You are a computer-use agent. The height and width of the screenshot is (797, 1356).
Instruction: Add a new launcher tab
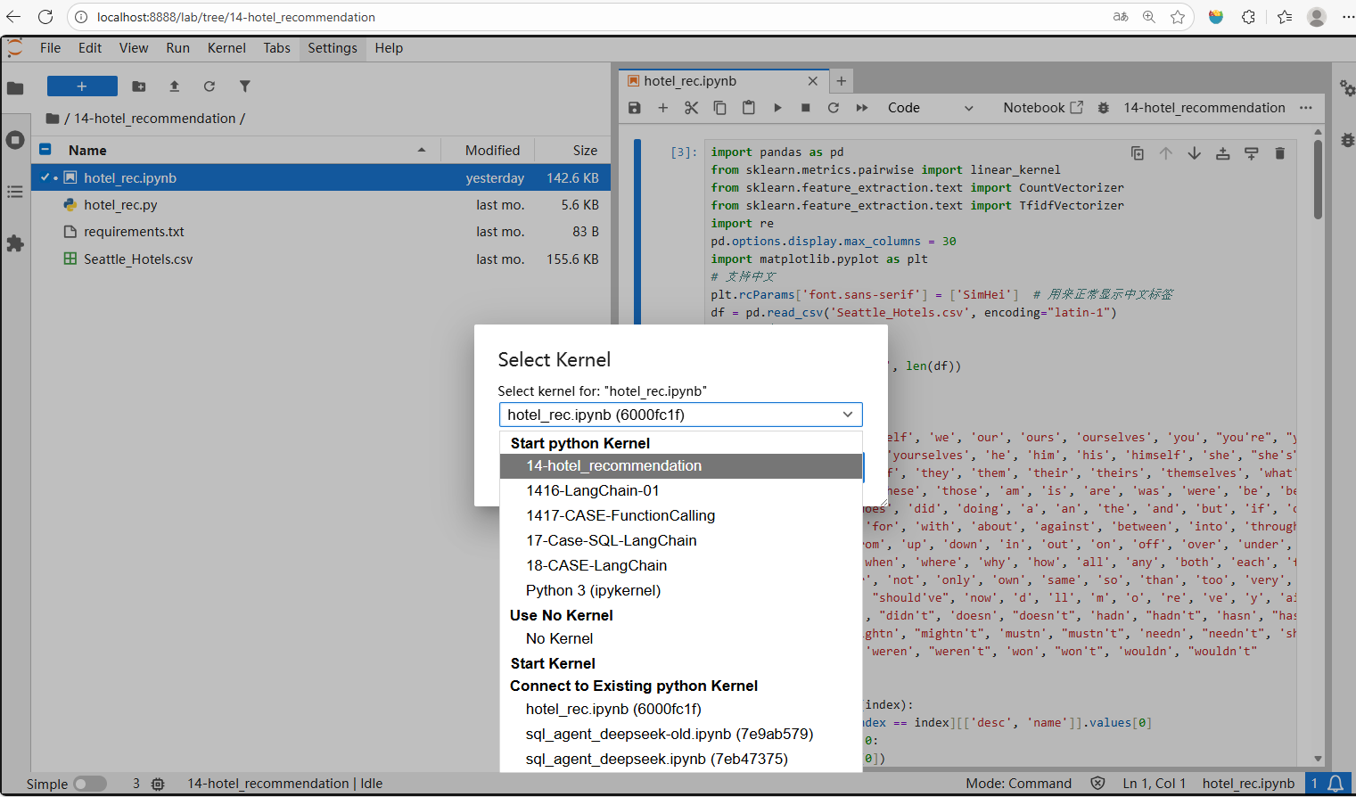[841, 81]
